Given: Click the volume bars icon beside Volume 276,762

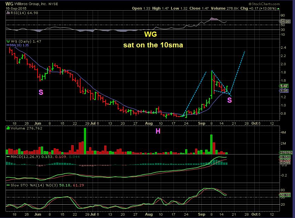Looking at the screenshot, I should coord(8,128).
